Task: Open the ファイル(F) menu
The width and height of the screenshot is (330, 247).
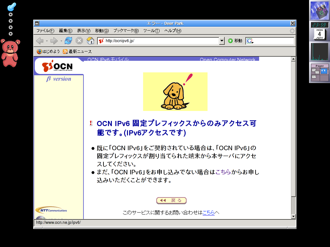Action: [x=45, y=31]
